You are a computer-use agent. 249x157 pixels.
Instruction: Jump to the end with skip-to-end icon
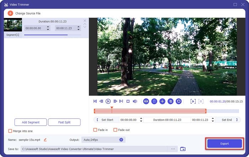tap(121, 101)
